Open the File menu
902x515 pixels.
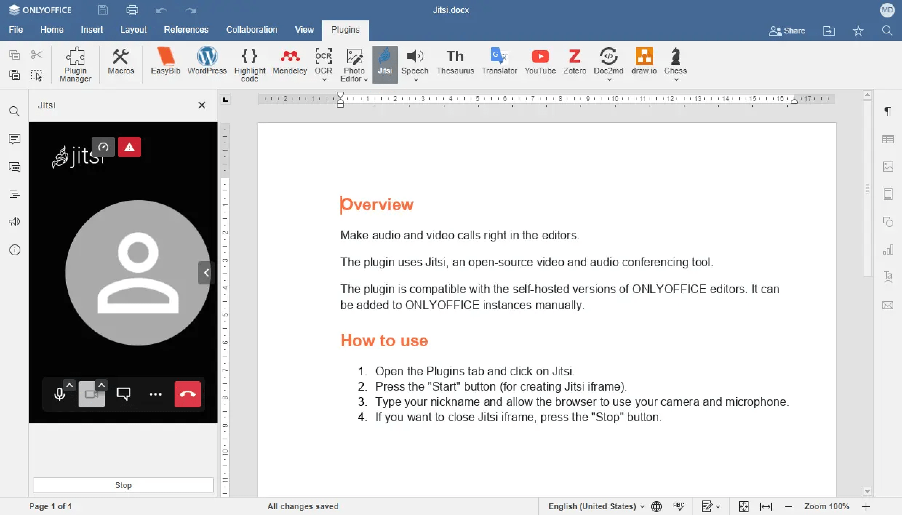point(16,30)
